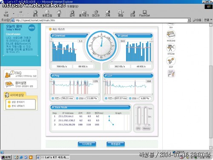Click the Ping panel header
The width and height of the screenshot is (213, 160).
click(75, 76)
